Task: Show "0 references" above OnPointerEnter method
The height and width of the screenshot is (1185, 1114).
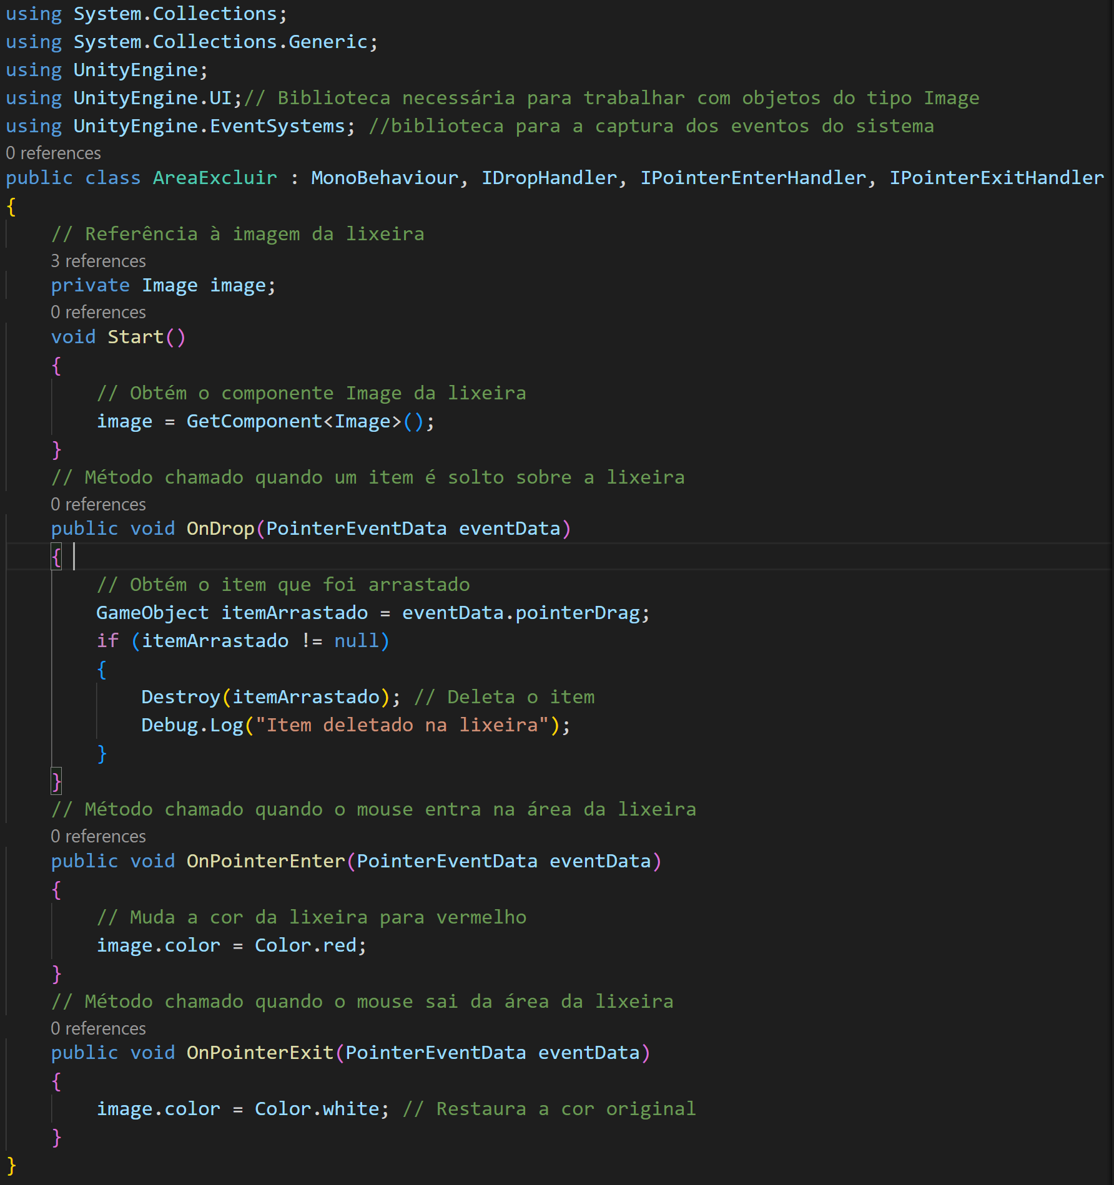Action: point(98,836)
